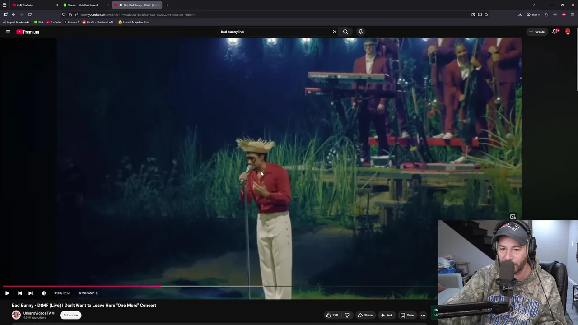Click the video title text

pos(84,306)
